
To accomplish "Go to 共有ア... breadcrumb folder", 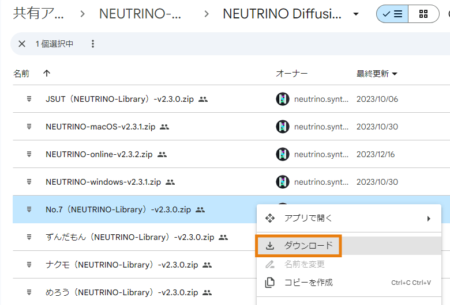I will click(38, 13).
